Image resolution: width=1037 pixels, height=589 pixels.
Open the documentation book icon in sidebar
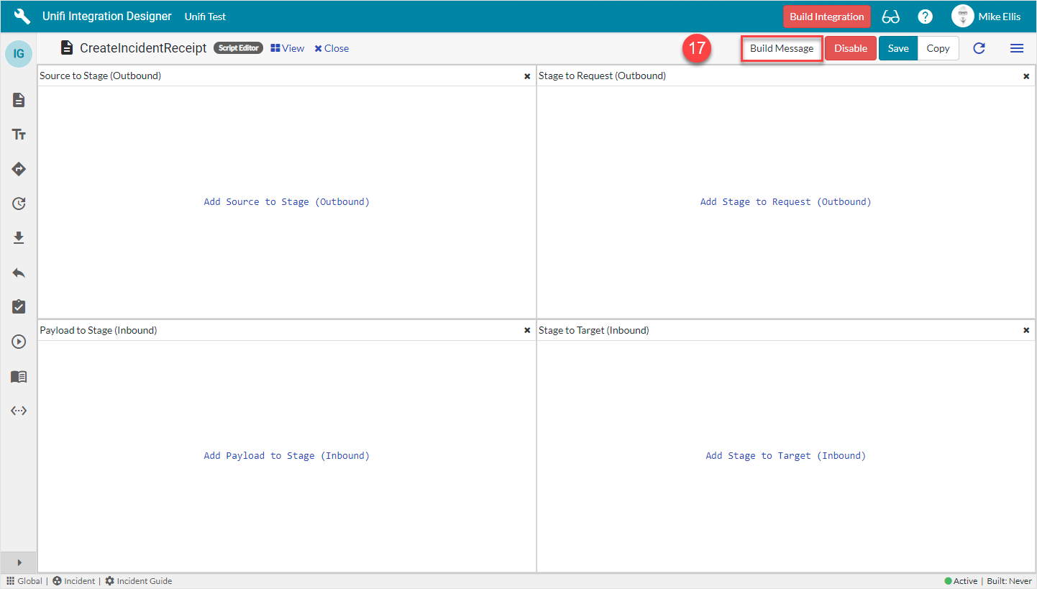coord(18,376)
